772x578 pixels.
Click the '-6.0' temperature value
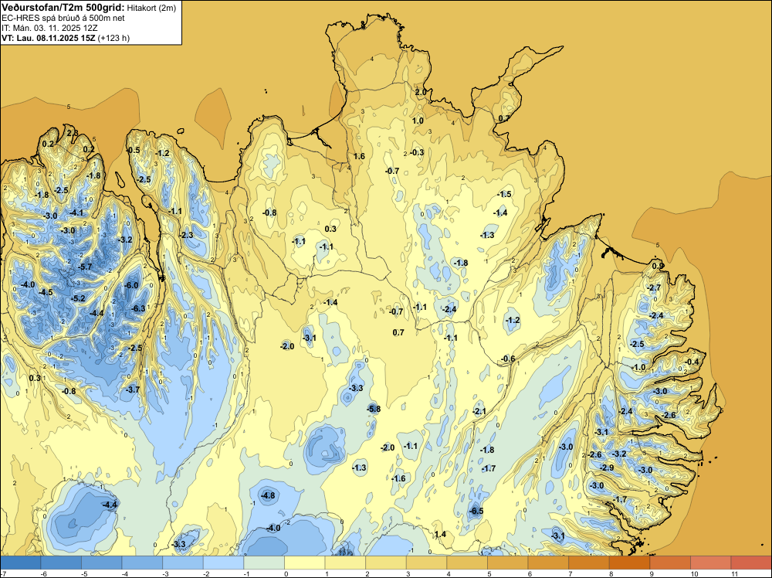(131, 285)
